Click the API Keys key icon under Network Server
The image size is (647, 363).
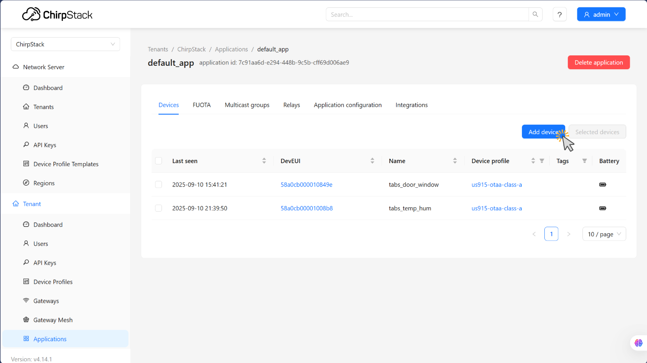[26, 145]
